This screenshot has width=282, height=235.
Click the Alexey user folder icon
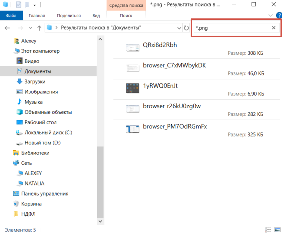[x=17, y=41]
